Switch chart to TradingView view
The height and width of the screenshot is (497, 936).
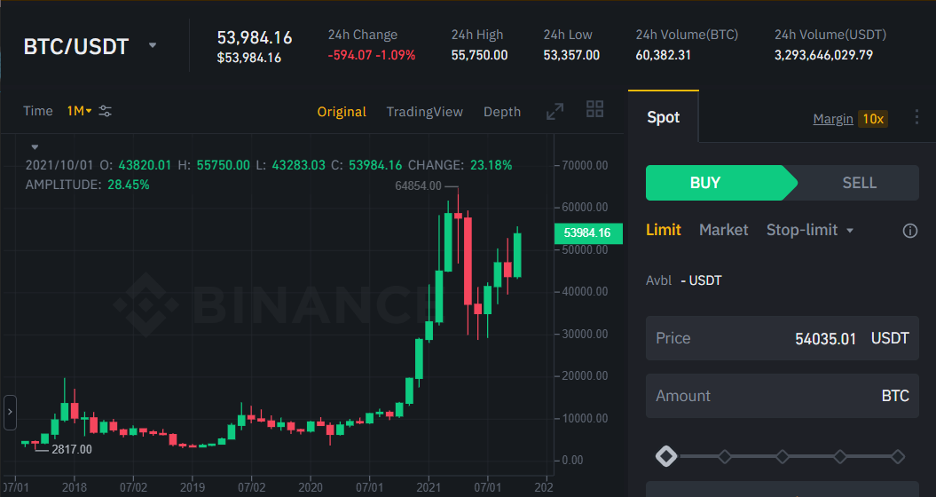coord(424,112)
